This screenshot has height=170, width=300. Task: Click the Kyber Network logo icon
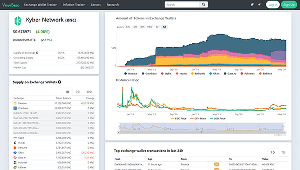pyautogui.click(x=18, y=21)
